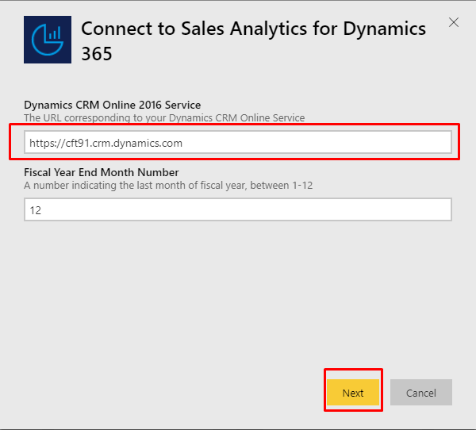Click the bar chart bars in the logo
Viewport: 476px width, 430px height.
(x=55, y=33)
